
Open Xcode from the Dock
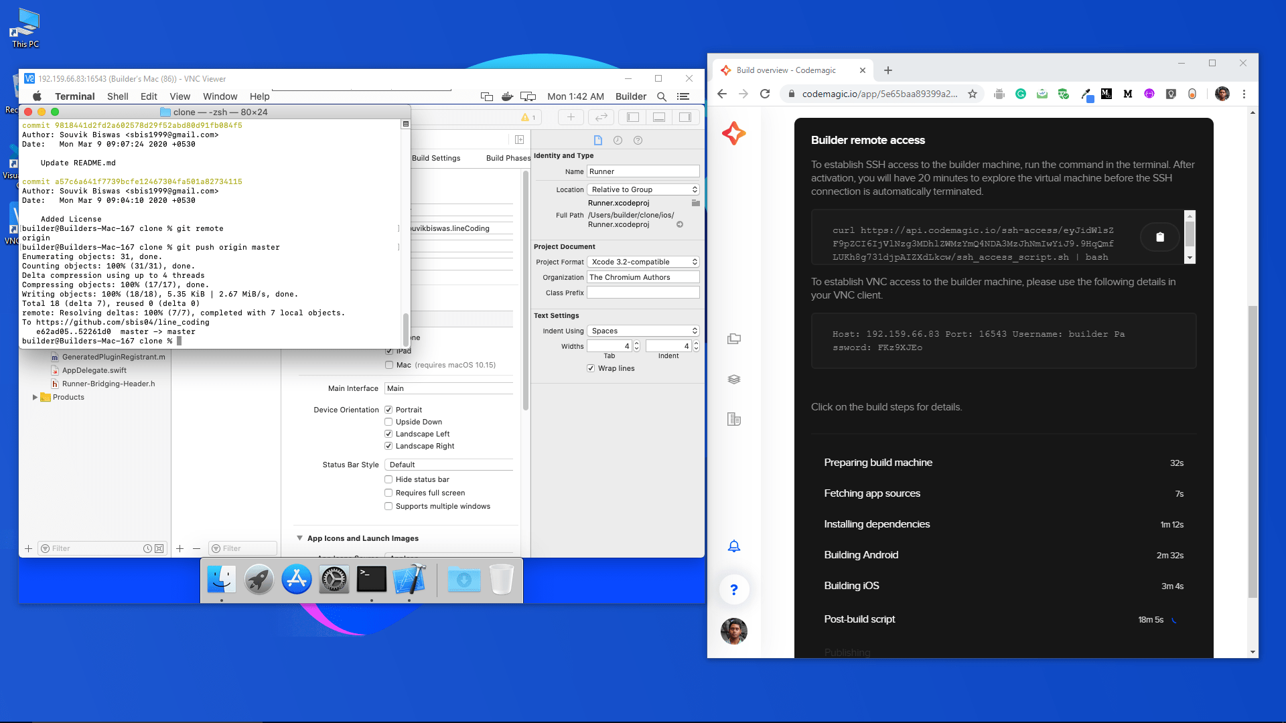409,580
